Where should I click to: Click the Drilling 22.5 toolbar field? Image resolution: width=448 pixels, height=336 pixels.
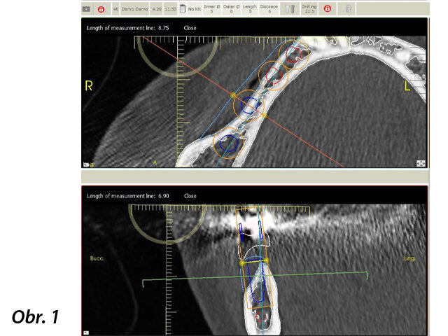309,9
